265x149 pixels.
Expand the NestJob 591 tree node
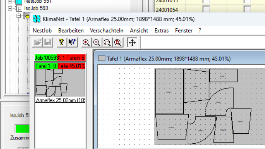[x=10, y=2]
